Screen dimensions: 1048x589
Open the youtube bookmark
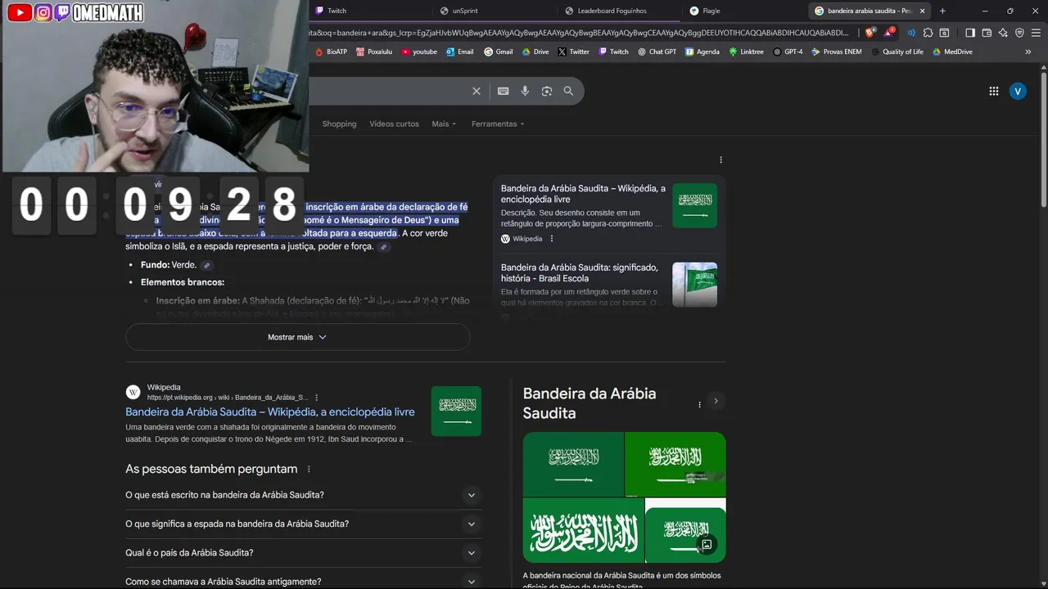(x=419, y=52)
